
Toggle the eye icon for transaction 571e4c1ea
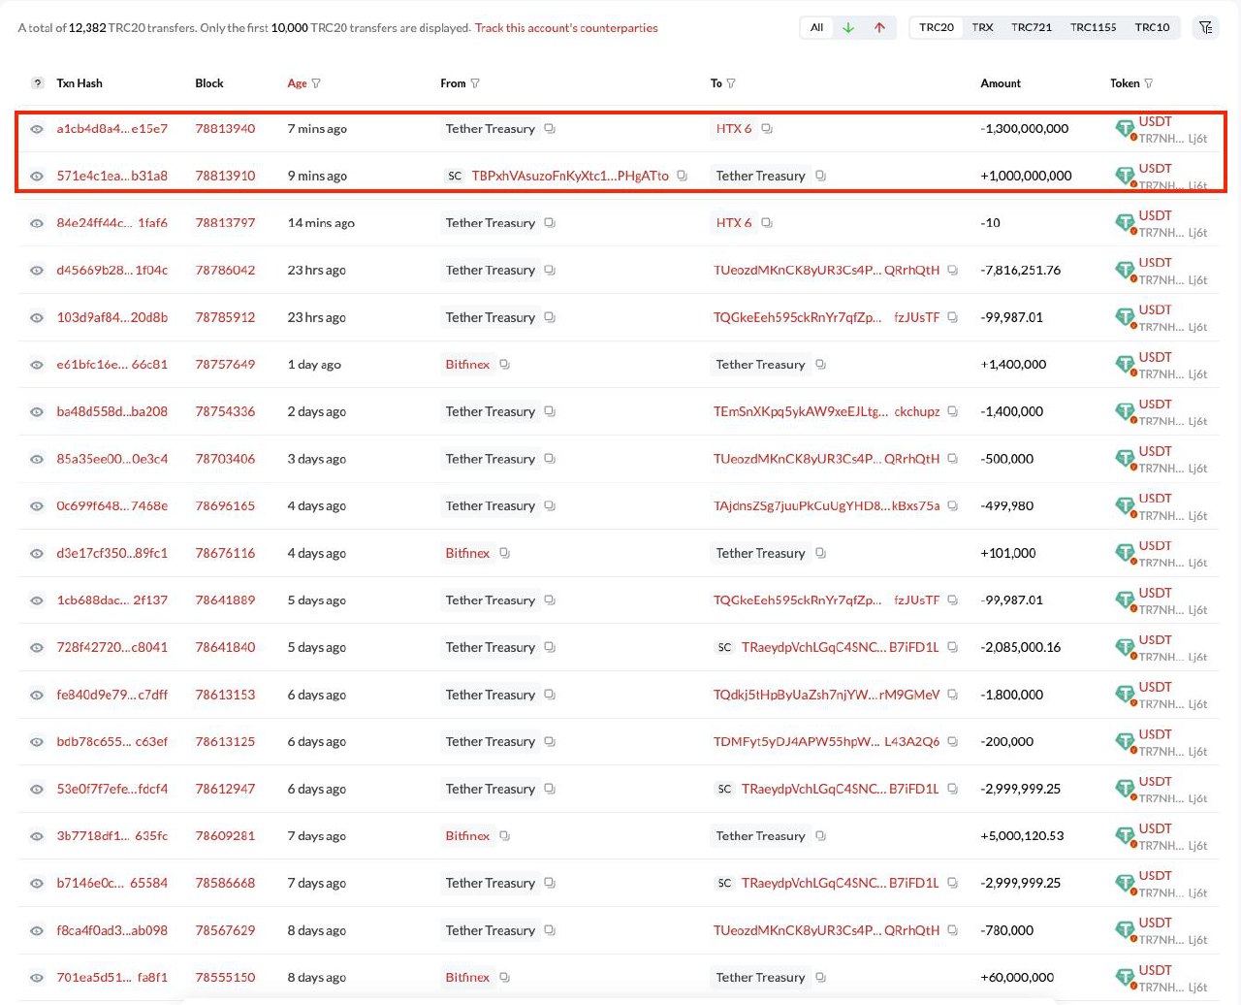37,176
